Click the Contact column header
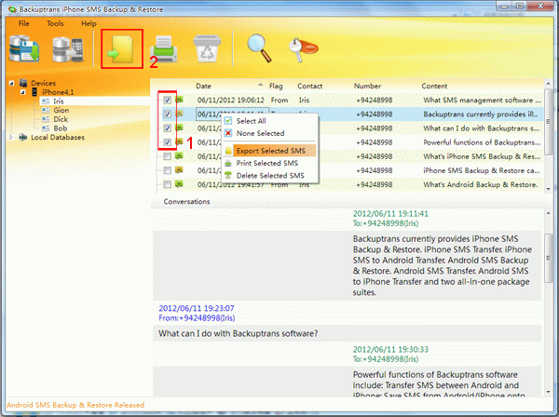The image size is (559, 417). tap(310, 87)
